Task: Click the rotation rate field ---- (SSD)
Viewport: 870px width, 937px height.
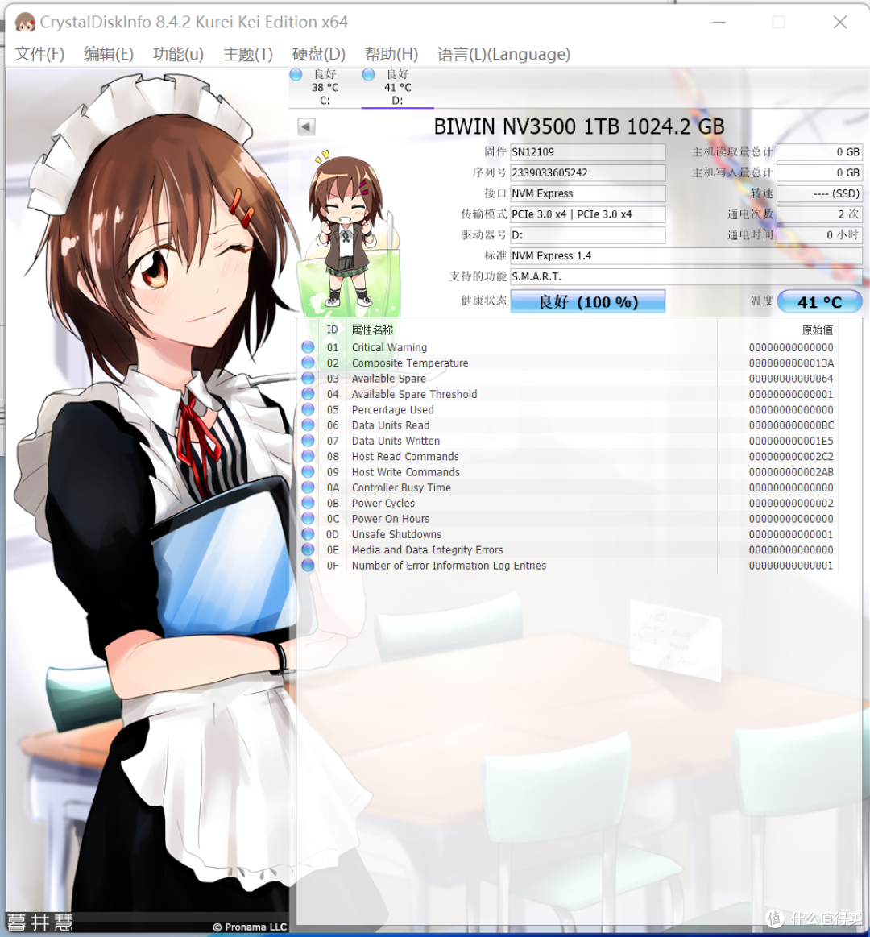Action: (x=819, y=193)
